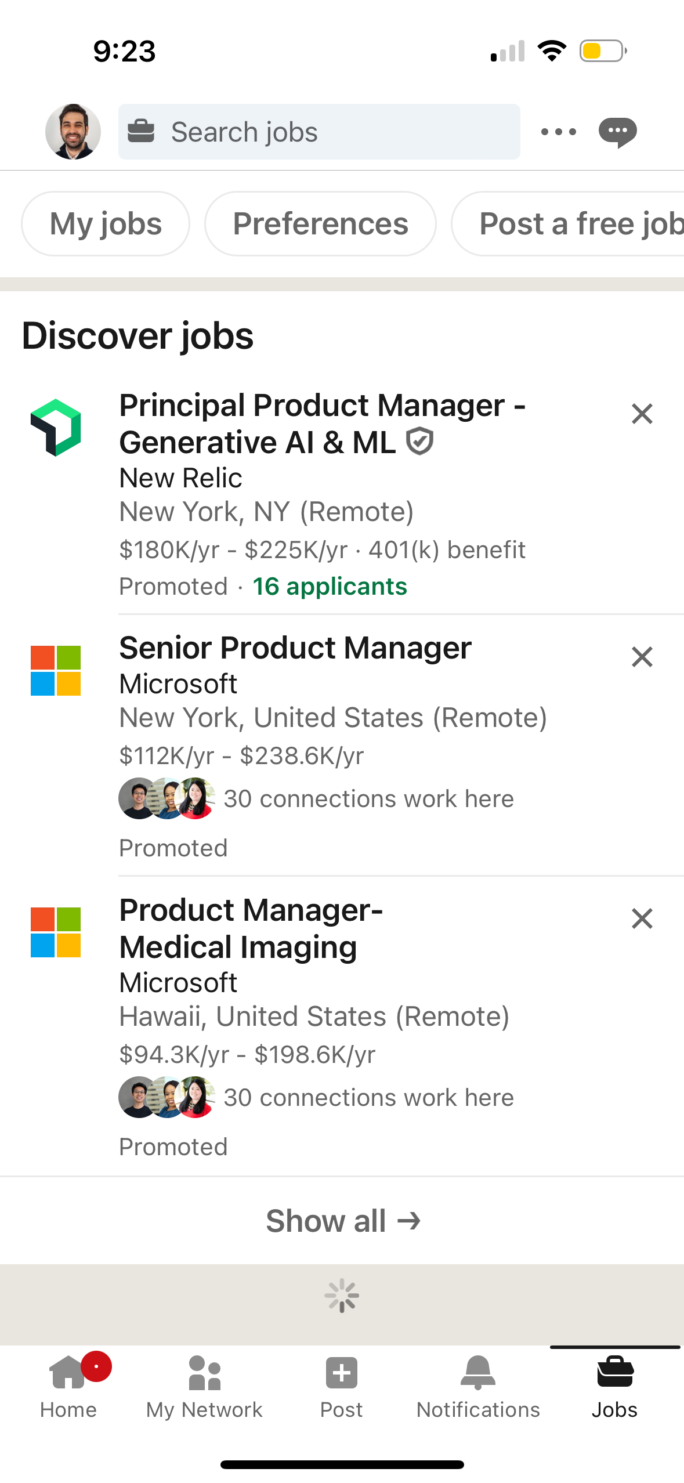This screenshot has width=684, height=1483.
Task: Dismiss the Principal Product Manager job
Action: (642, 414)
